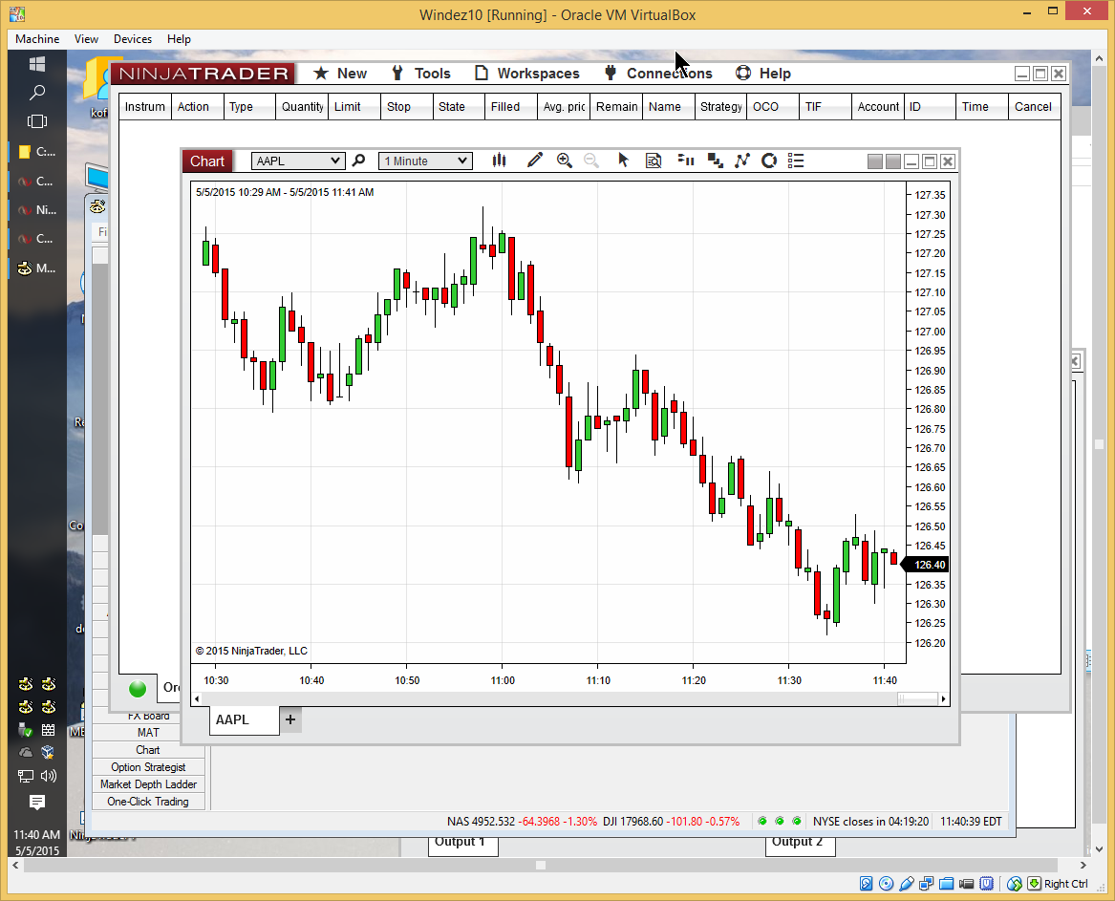1115x901 pixels.
Task: Sort by the Strategy column header
Action: (721, 107)
